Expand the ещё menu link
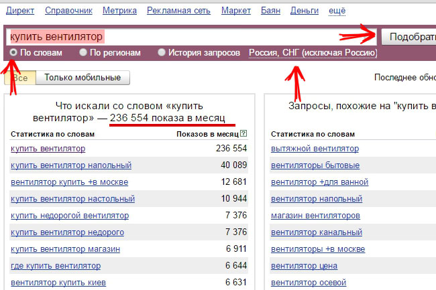Screen dimensions: 436x290 (337, 11)
